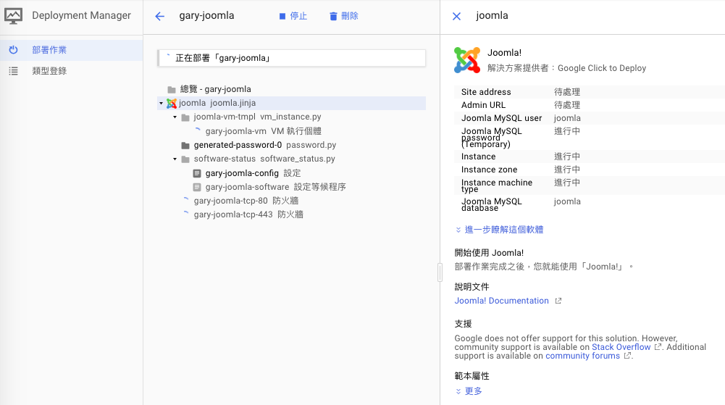This screenshot has height=405, width=725.
Task: Click the Joomla icon in the tree
Action: click(x=172, y=103)
